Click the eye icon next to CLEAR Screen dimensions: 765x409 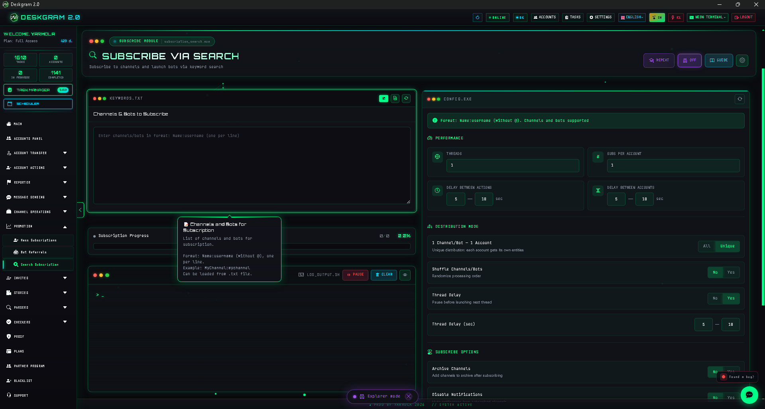[x=405, y=275]
